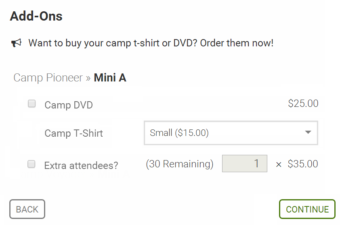Screen dimensions: 340x225
Task: Click the Add-Ons heading
Action: [x=36, y=16]
